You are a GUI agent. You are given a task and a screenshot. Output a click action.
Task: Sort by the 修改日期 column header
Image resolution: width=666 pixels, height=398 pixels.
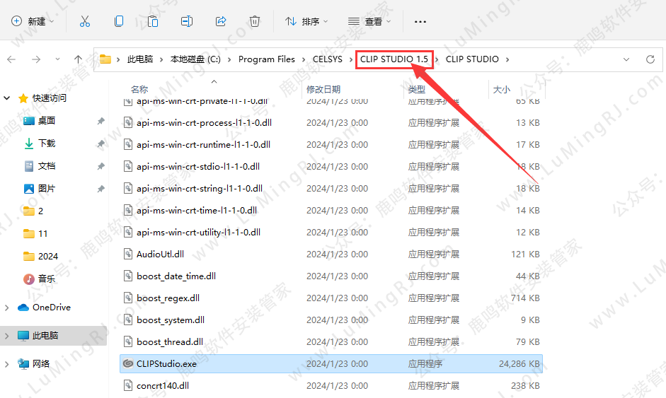click(323, 89)
